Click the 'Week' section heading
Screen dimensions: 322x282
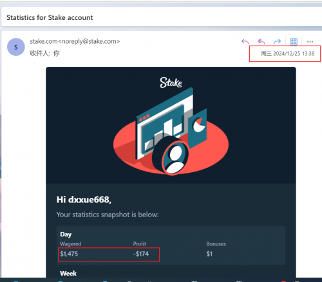pos(68,273)
